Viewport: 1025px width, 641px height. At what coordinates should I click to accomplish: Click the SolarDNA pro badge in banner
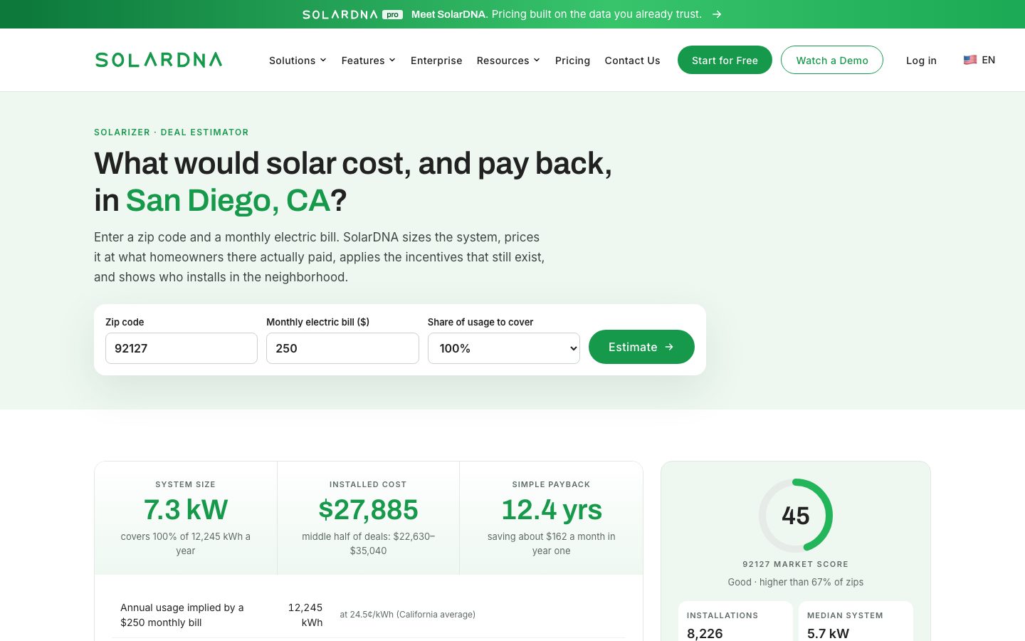pyautogui.click(x=352, y=14)
